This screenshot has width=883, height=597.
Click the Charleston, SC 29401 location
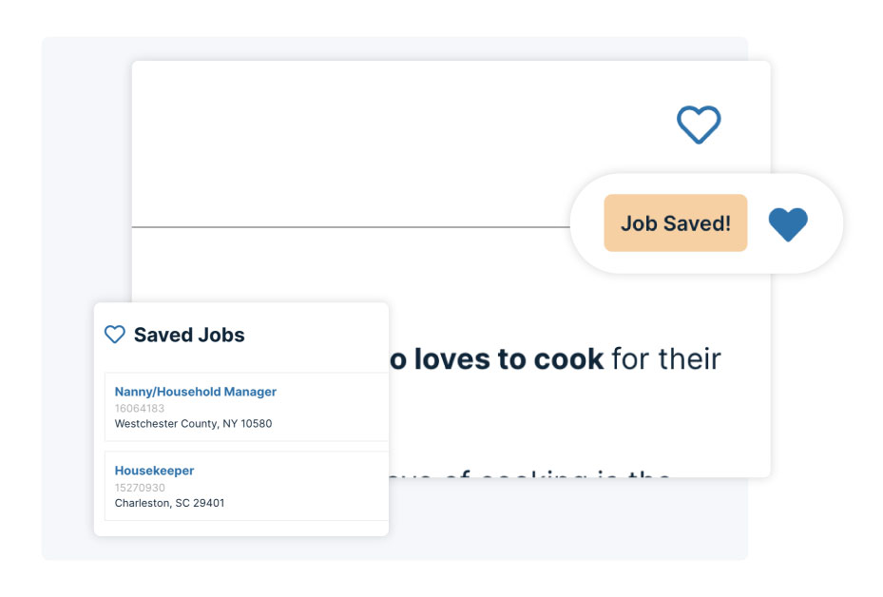(x=169, y=503)
